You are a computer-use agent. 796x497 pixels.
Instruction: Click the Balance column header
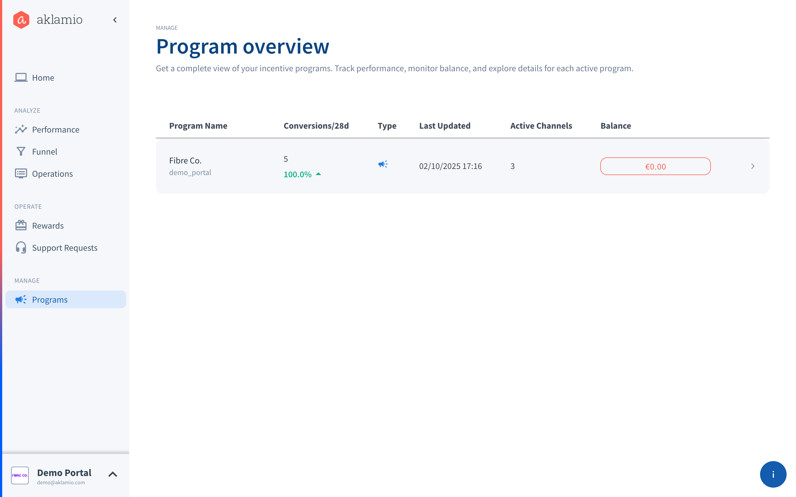615,126
